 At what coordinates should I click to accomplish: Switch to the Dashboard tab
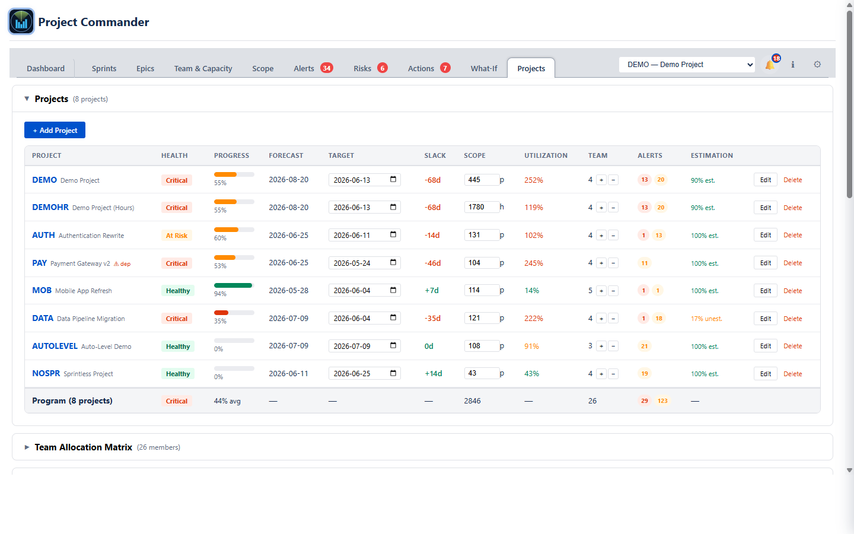46,68
